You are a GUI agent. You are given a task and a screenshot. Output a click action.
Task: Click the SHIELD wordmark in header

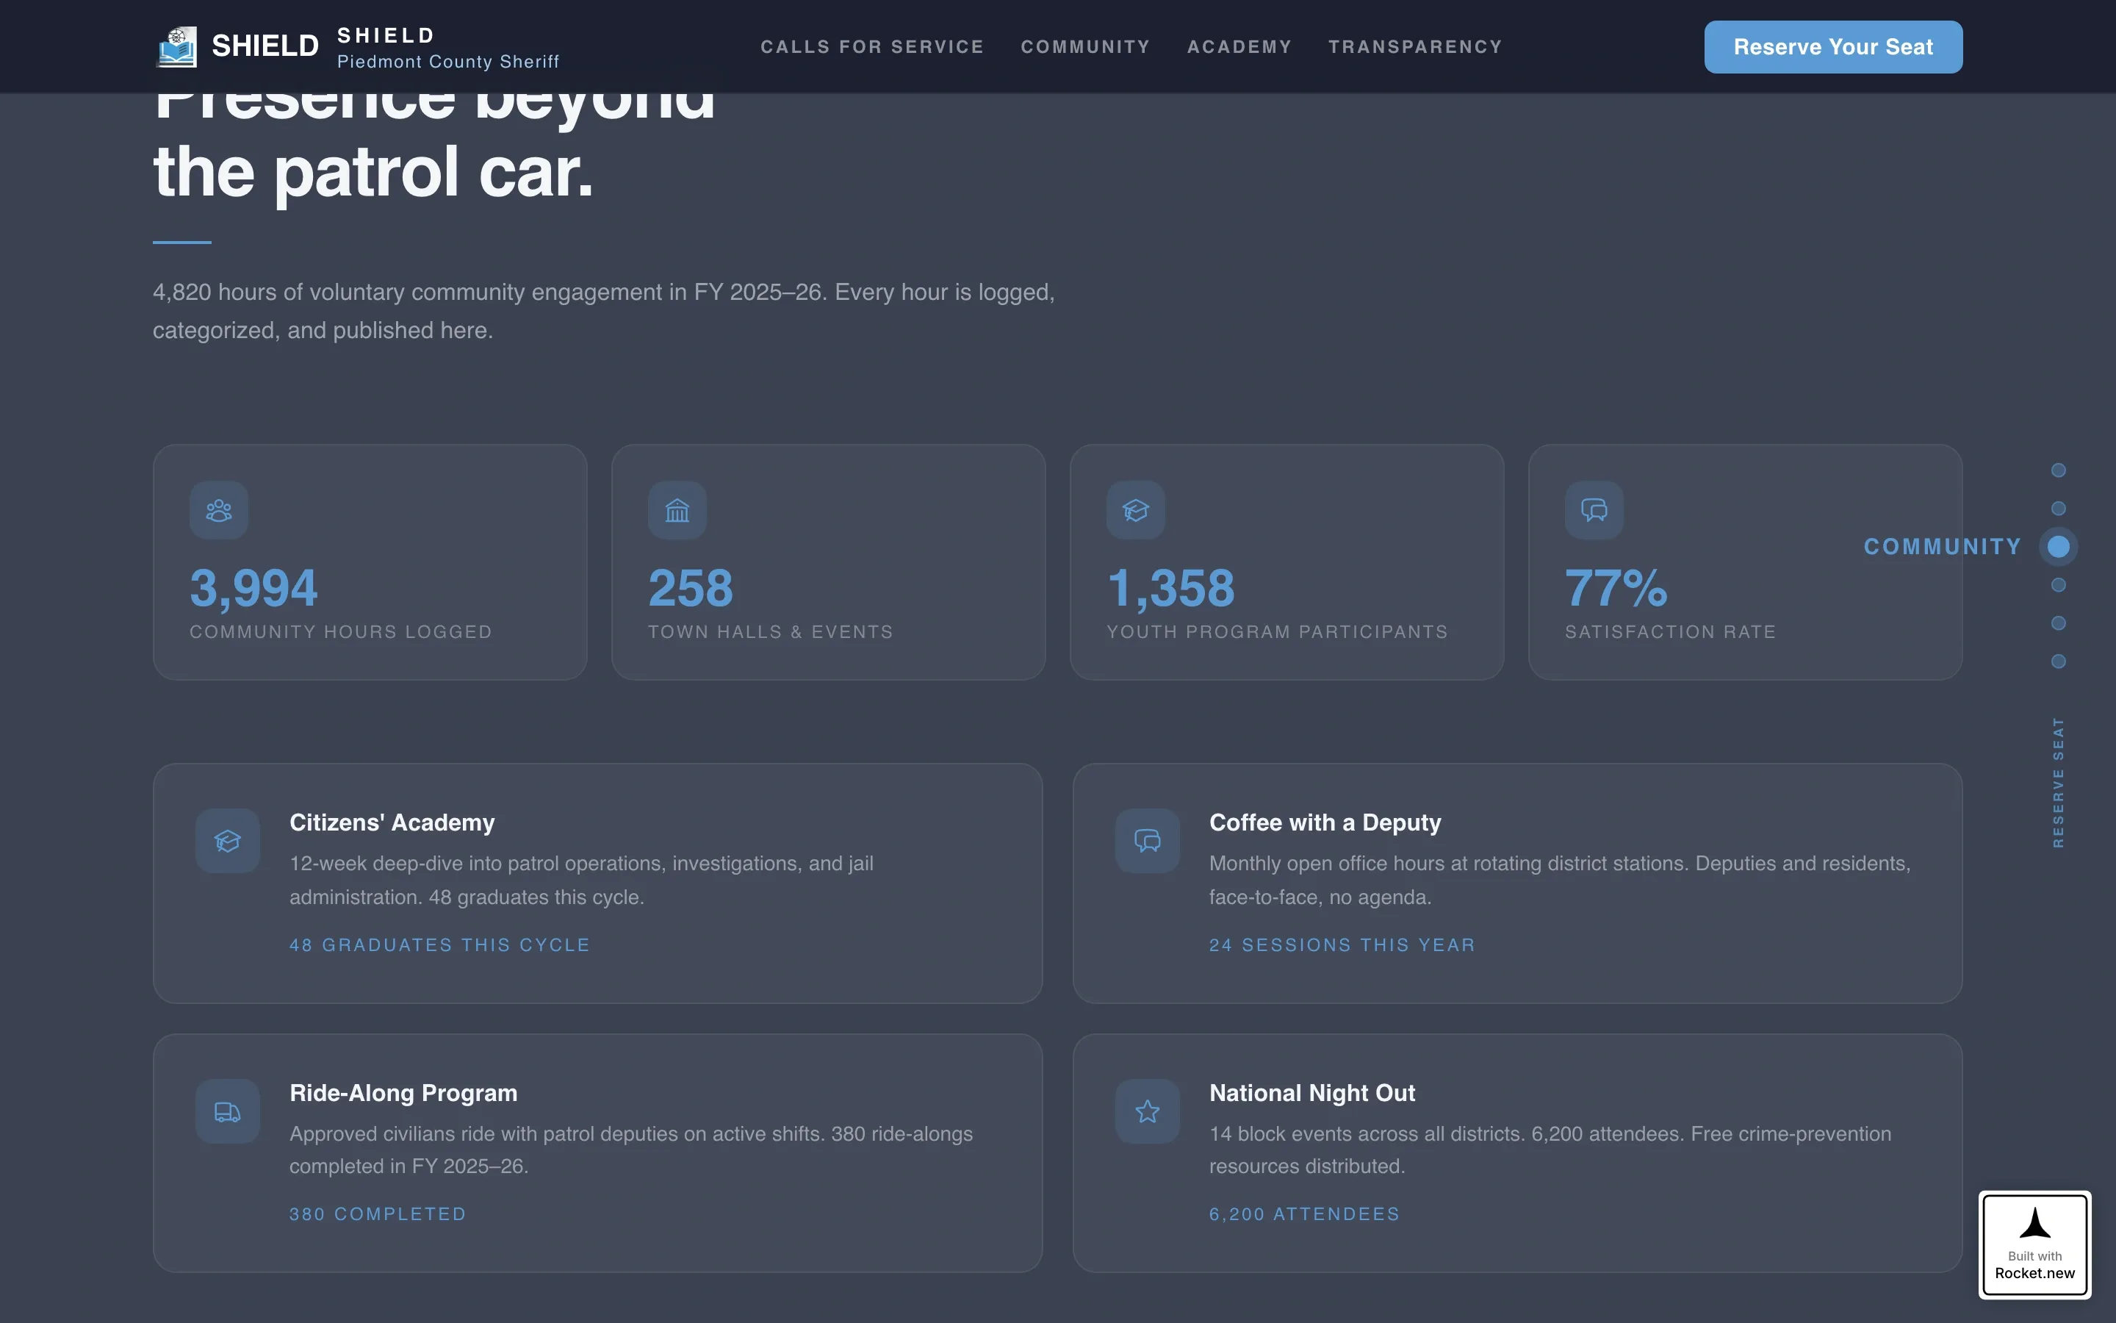point(265,46)
